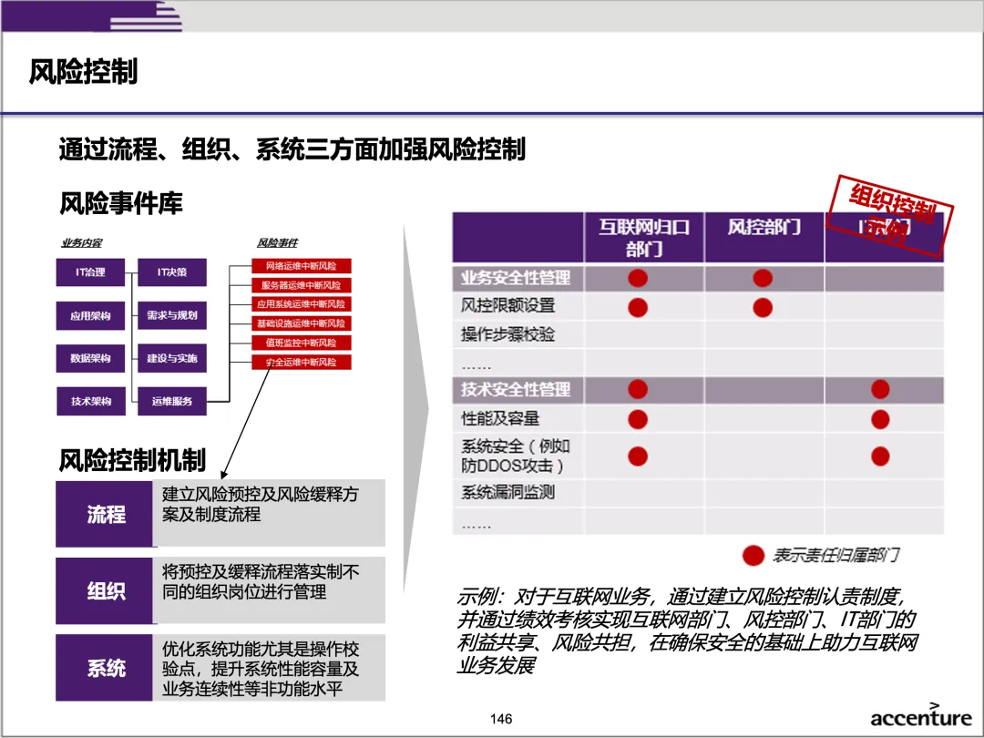
Task: Click 系统安全 row dot under 互联网归口部门
Action: click(638, 456)
